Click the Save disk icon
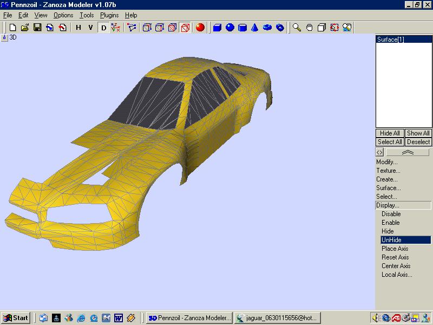The width and height of the screenshot is (433, 325). 37,27
